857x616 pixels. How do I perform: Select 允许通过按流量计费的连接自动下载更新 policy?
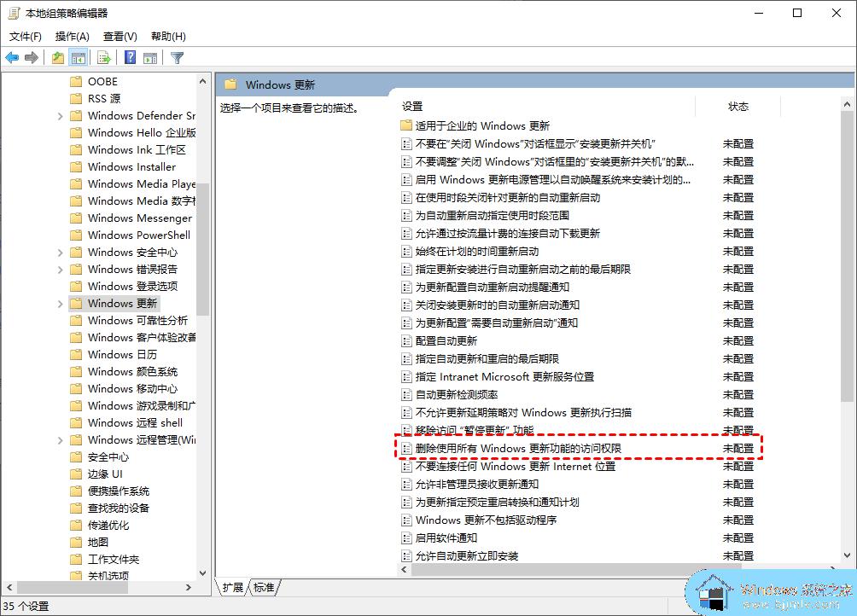508,234
